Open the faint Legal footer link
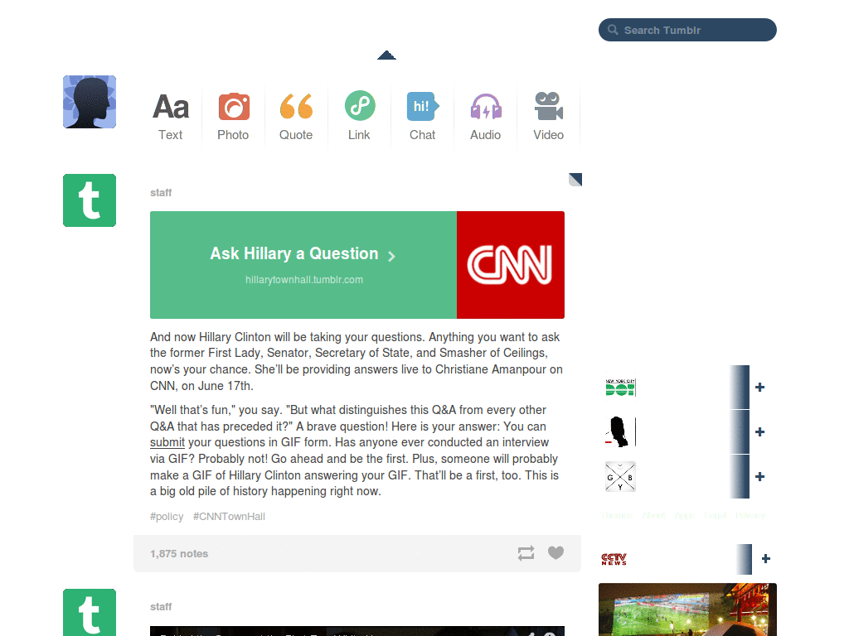Viewport: 849px width, 636px height. [x=716, y=515]
